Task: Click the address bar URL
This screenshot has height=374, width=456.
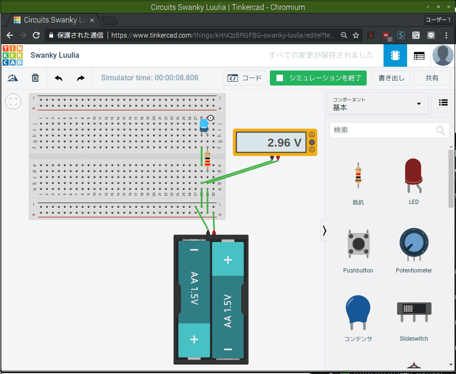Action: pyautogui.click(x=223, y=35)
